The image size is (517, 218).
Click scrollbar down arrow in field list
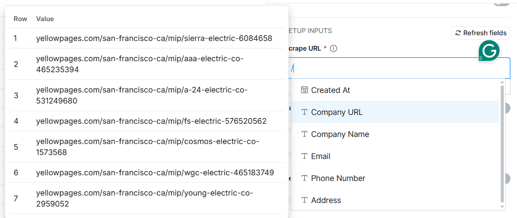[x=502, y=207]
